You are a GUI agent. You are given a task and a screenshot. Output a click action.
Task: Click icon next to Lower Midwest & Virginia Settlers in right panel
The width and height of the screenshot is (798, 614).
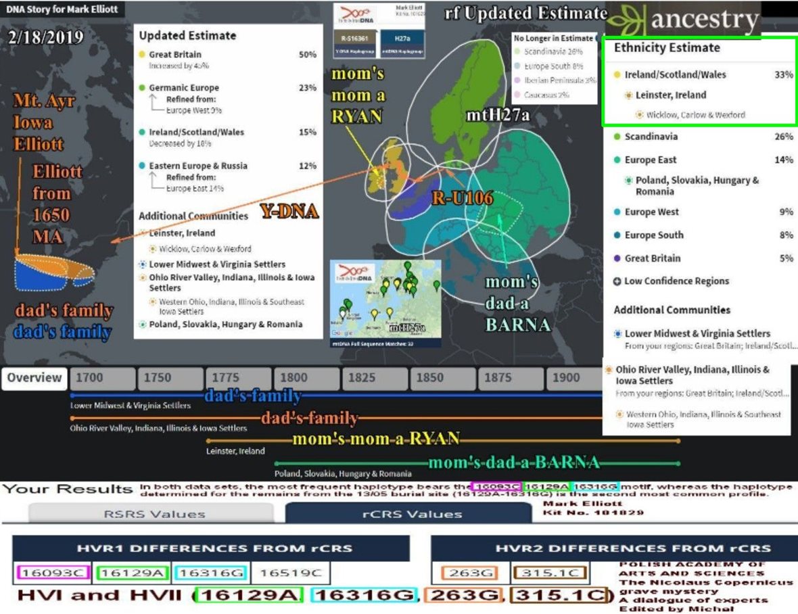click(617, 333)
